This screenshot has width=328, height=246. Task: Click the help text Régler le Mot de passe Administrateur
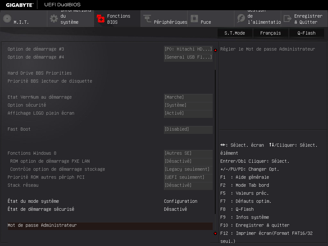[x=267, y=49]
